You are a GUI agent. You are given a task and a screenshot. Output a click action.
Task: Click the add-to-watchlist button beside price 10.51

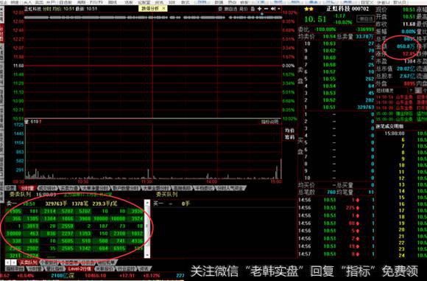(x=365, y=19)
